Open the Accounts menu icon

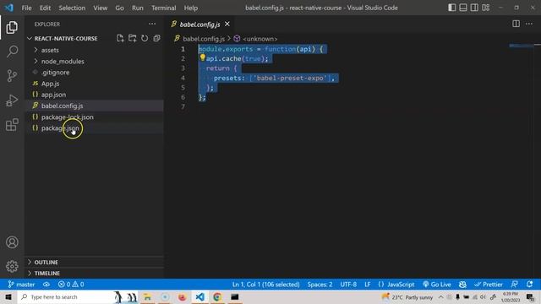pos(12,242)
